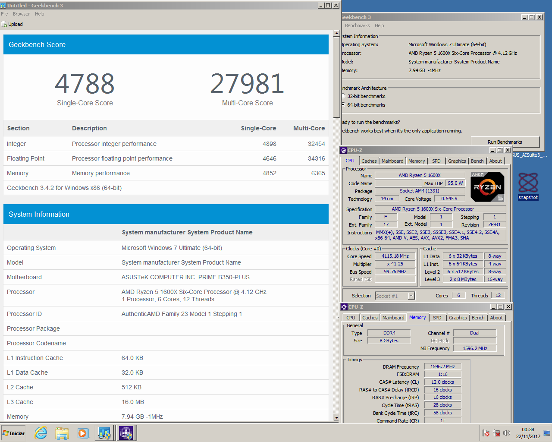Viewport: 552px width, 442px height.
Task: Click the CAS# Latency value 12.0 clocks
Action: pyautogui.click(x=442, y=382)
